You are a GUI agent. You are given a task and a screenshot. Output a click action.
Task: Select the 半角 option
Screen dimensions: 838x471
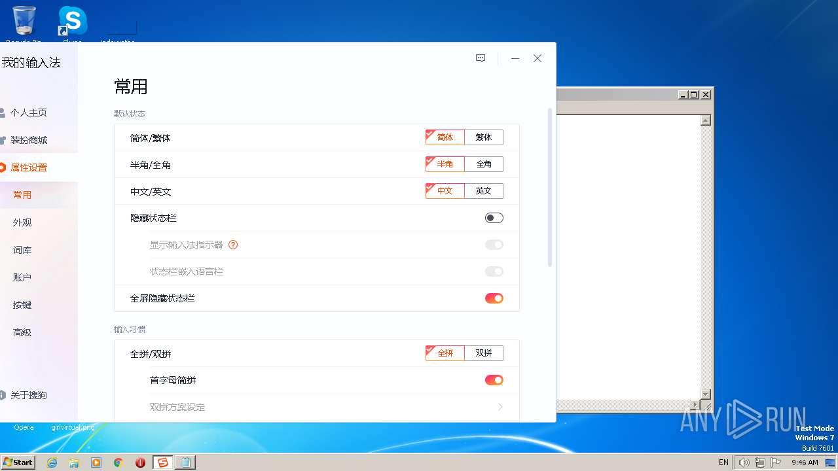click(x=445, y=164)
